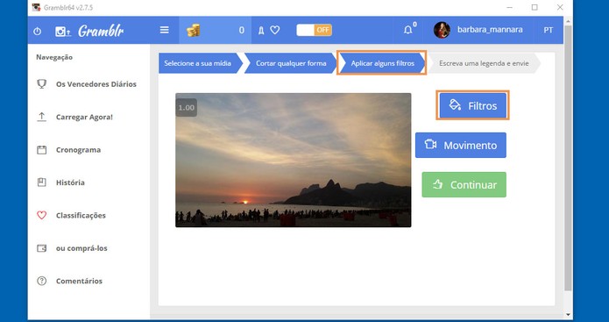Open the hamburger menu

click(164, 30)
